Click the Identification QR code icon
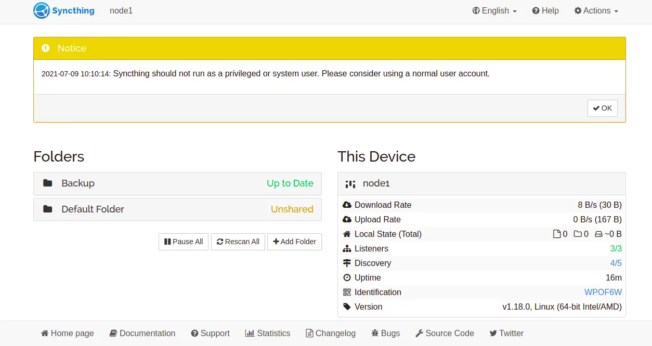 coord(347,292)
